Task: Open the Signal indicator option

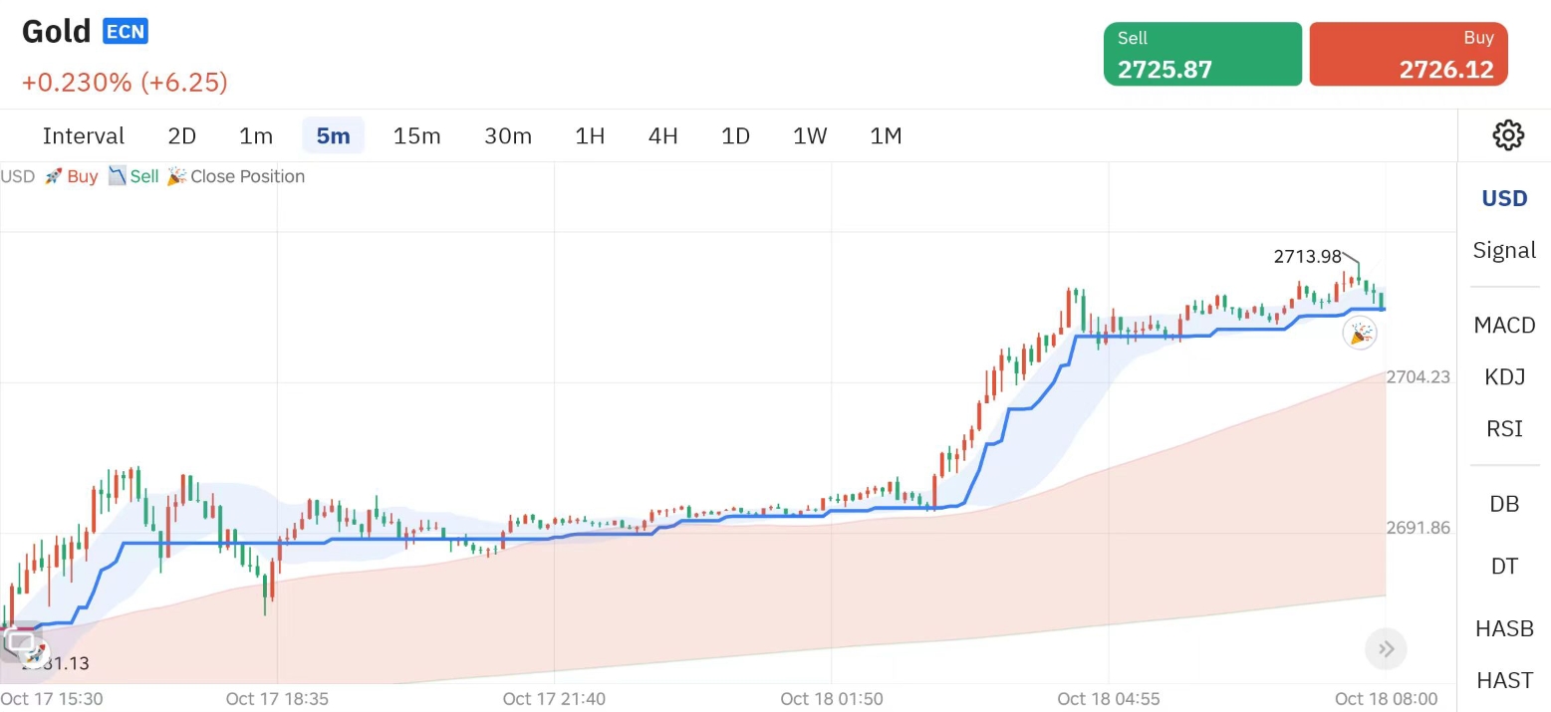Action: [1504, 250]
